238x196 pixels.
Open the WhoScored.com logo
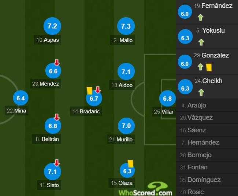click(145, 189)
